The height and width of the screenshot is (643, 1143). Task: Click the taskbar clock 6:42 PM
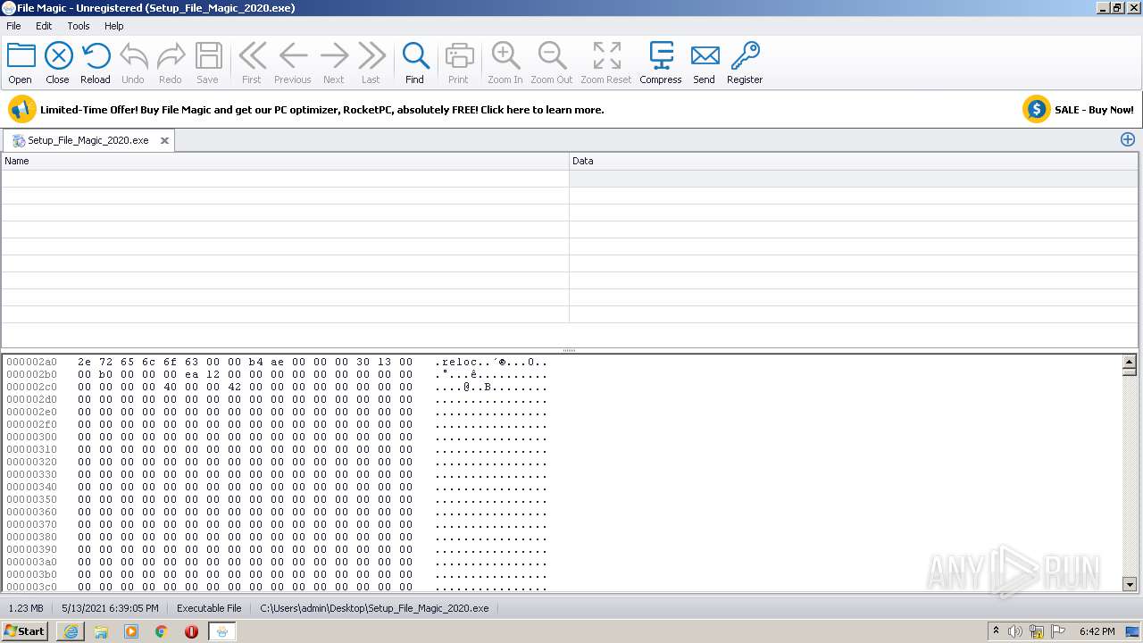[1097, 631]
